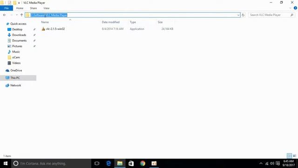Open the Share ribbon tab

coord(33,8)
